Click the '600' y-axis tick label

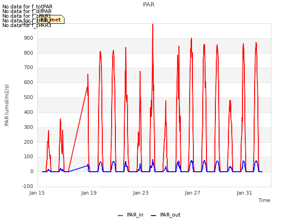click(28, 82)
